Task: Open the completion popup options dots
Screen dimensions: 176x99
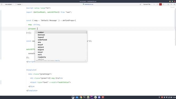Action: pos(86,61)
